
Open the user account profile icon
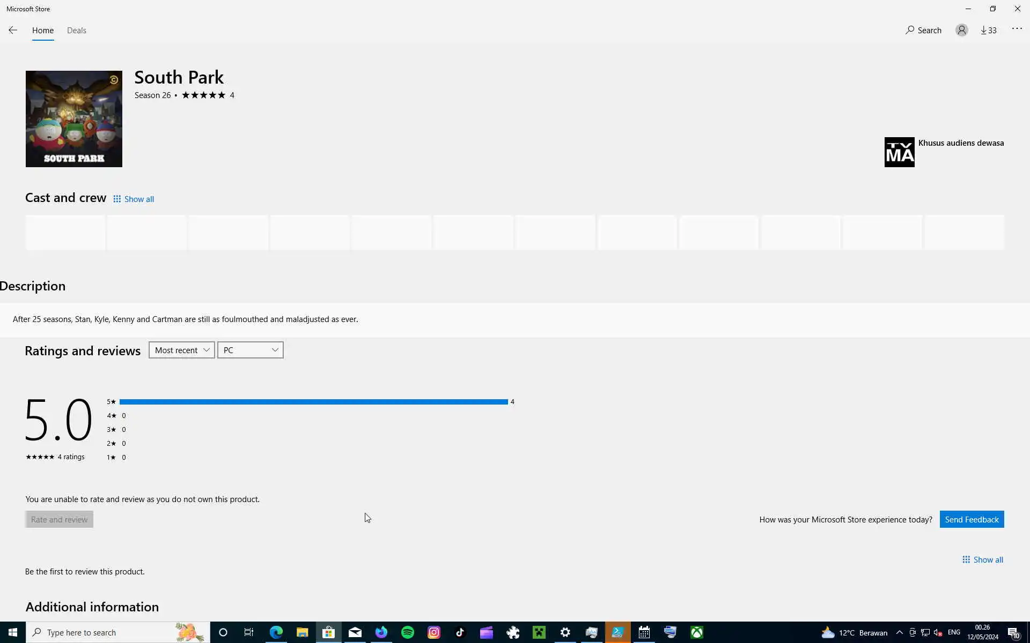(961, 31)
